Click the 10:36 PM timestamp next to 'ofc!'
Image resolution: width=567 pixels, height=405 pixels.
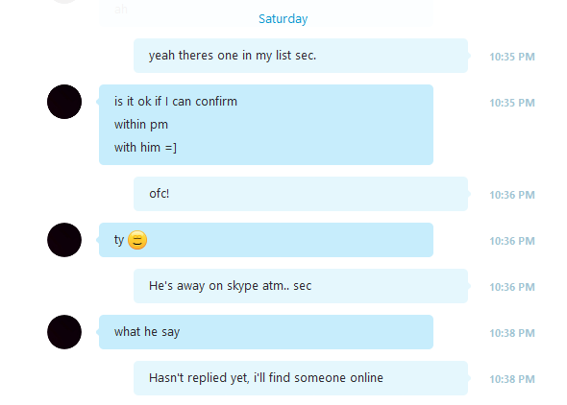click(512, 195)
